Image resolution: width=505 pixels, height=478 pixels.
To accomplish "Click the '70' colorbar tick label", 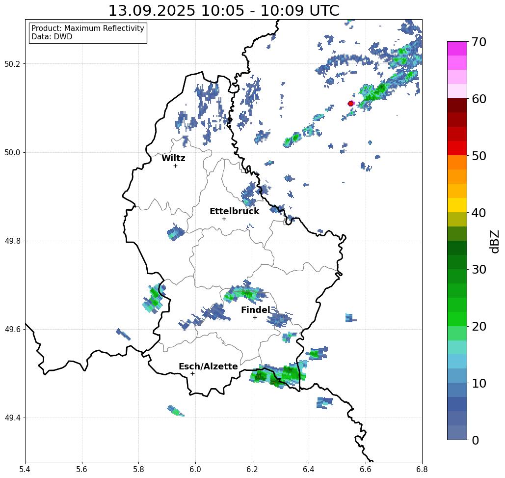I will (x=478, y=42).
